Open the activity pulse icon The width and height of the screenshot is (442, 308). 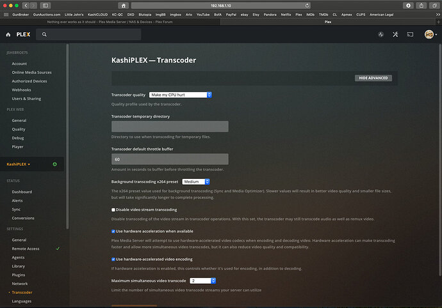pos(381,35)
